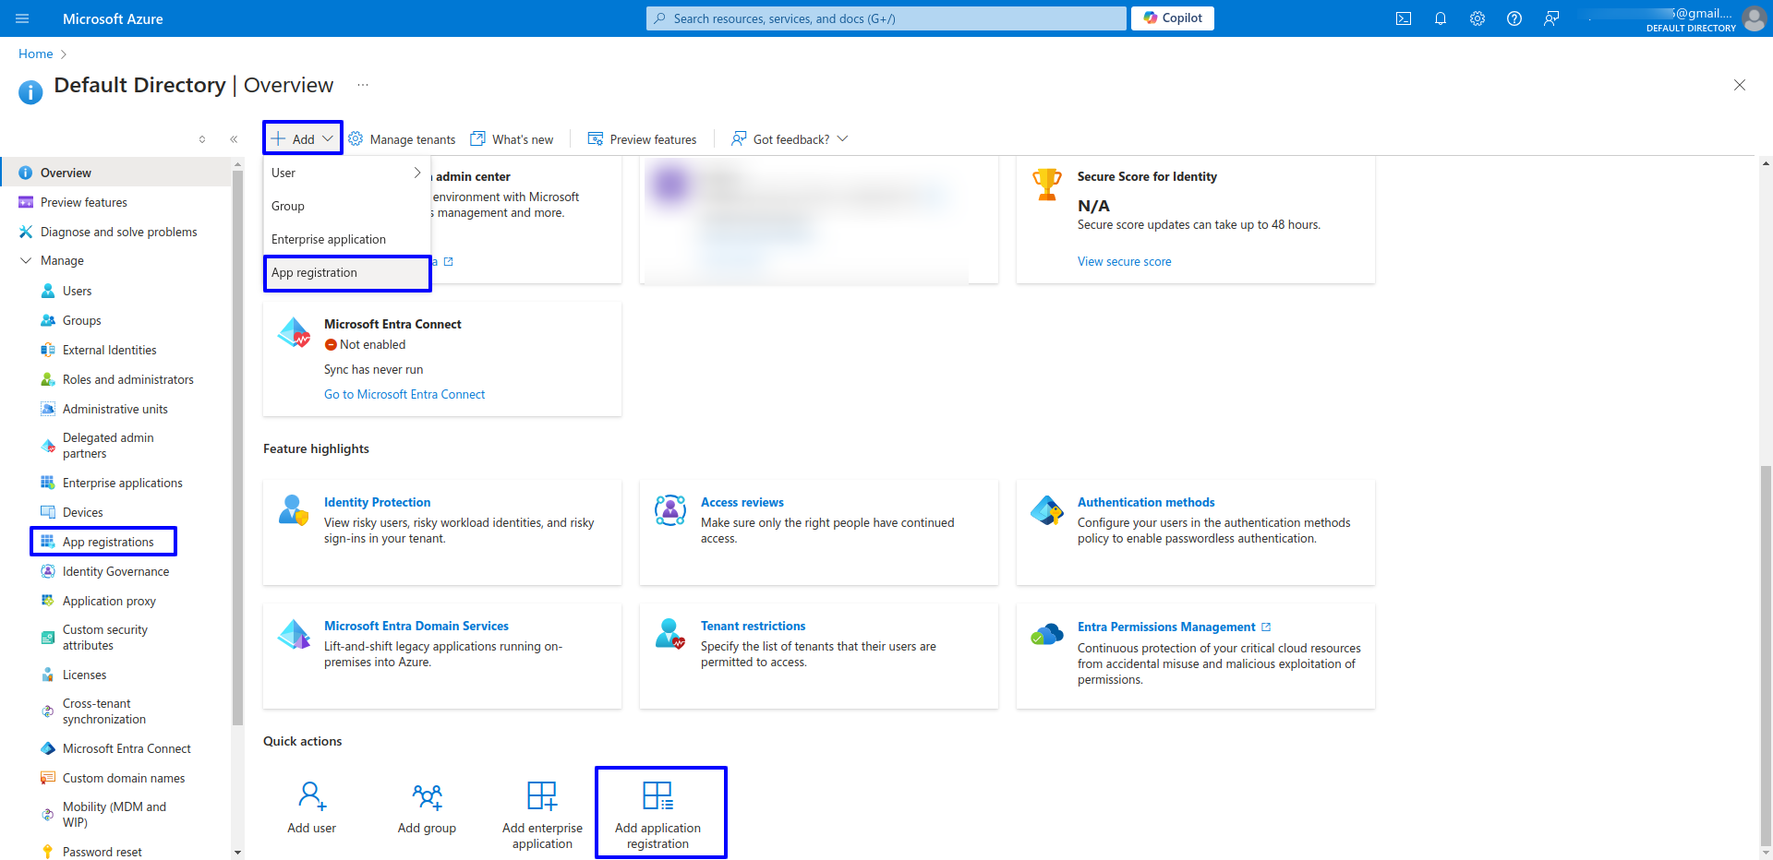Open the portal hamburger menu
The height and width of the screenshot is (860, 1773).
point(22,18)
